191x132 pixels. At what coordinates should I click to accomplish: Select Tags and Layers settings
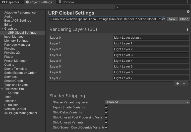click(x=16, y=85)
